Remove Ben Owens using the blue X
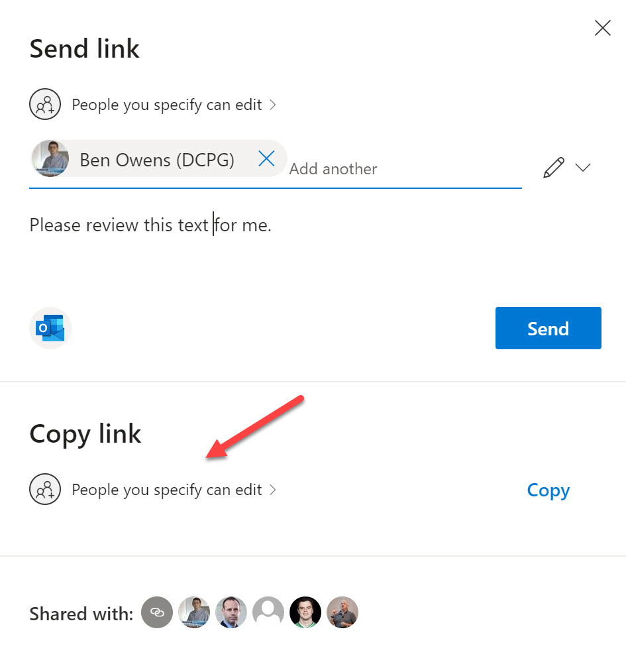 pos(266,159)
